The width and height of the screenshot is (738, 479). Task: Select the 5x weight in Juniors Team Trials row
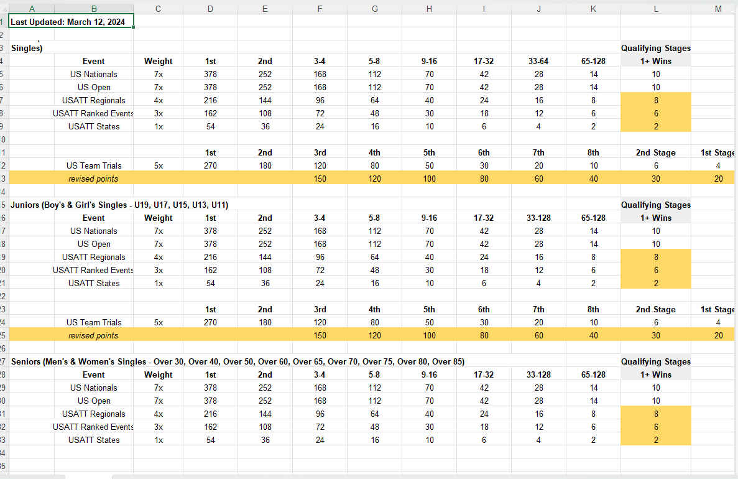click(158, 323)
